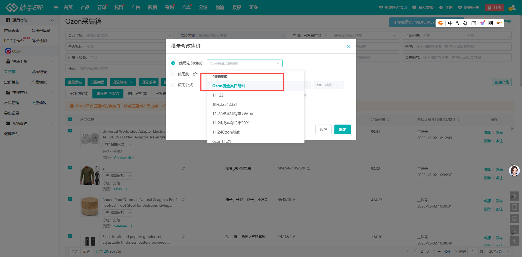Image resolution: width=522 pixels, height=257 pixels.
Task: Click the Ozon logo icon in sidebar
Action: click(x=8, y=51)
